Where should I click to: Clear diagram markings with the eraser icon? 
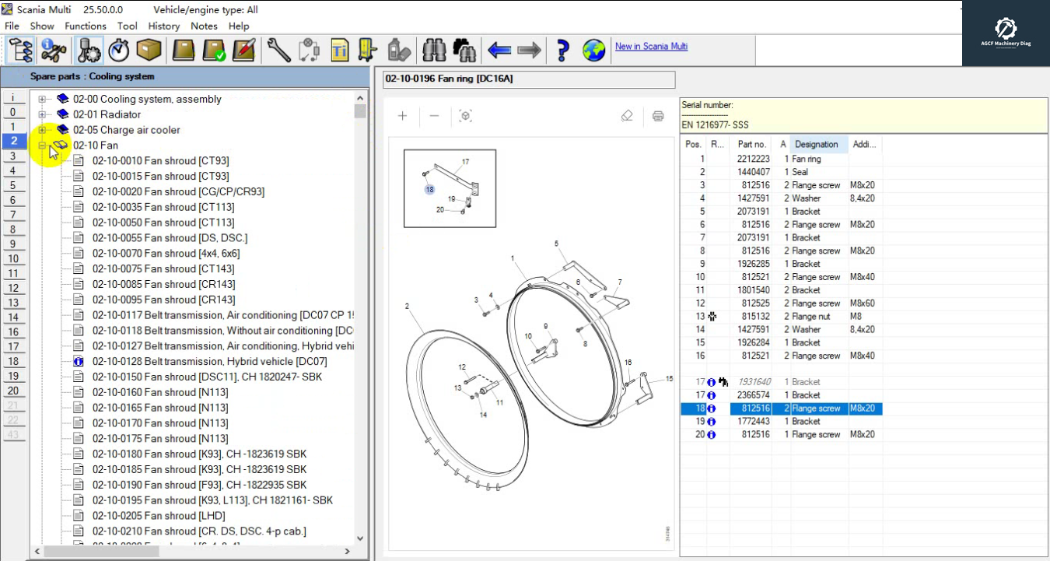point(627,116)
